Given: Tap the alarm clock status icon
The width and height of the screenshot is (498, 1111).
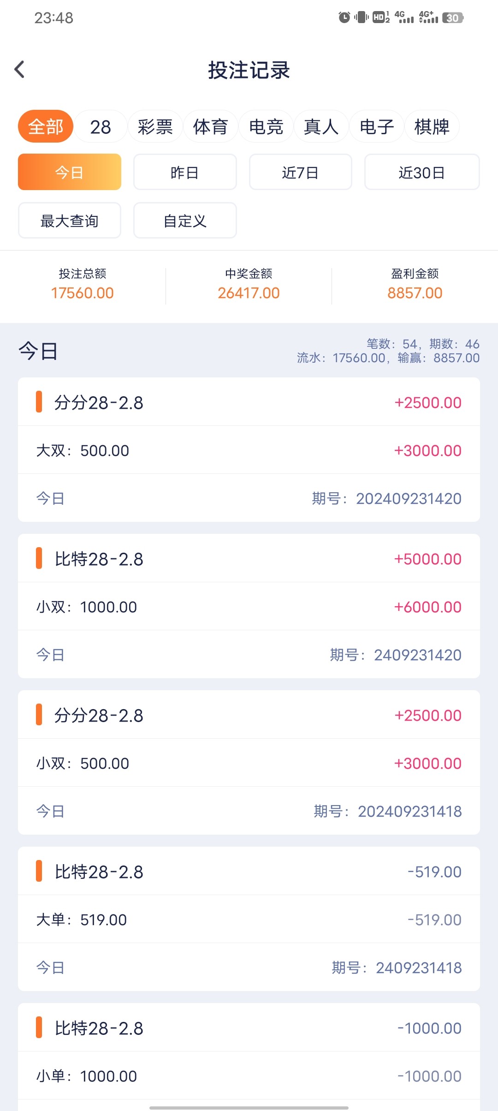Looking at the screenshot, I should pyautogui.click(x=344, y=18).
